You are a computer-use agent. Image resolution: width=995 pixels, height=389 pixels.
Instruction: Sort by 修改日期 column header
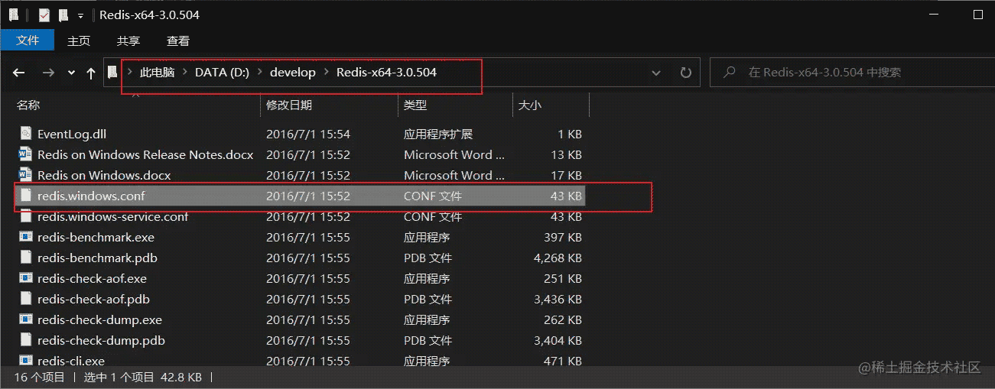tap(289, 105)
